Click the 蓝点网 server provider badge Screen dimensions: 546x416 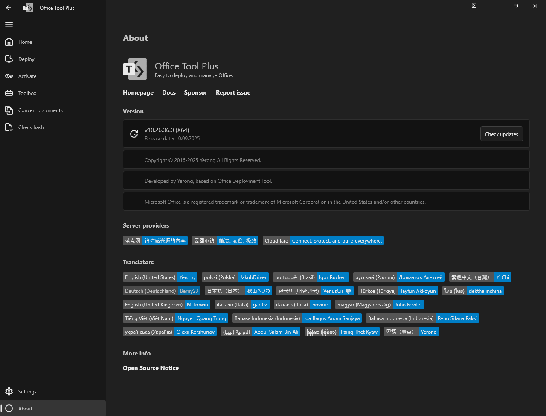(x=155, y=241)
